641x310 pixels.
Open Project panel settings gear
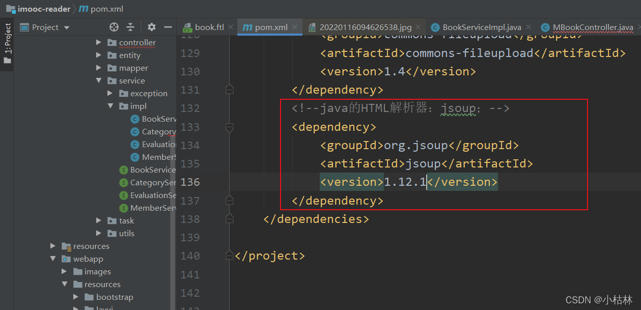pyautogui.click(x=151, y=27)
